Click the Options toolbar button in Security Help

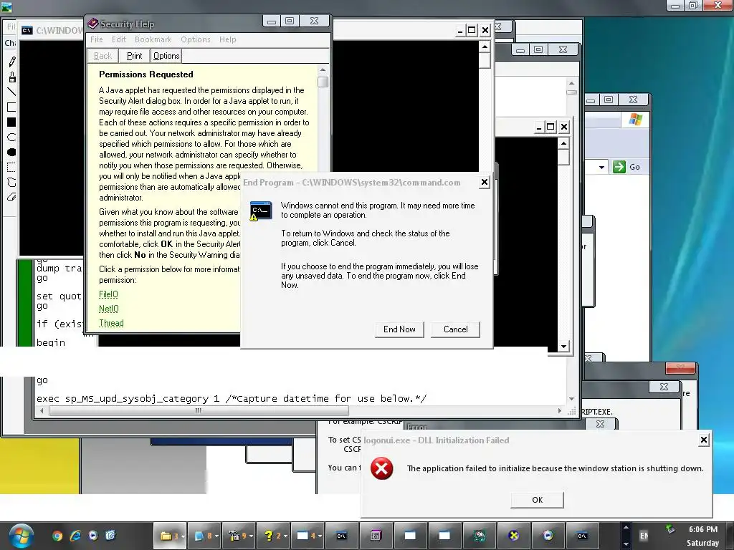[166, 56]
